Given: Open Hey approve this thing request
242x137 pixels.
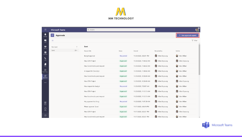Looking at the screenshot, I should tap(91, 102).
